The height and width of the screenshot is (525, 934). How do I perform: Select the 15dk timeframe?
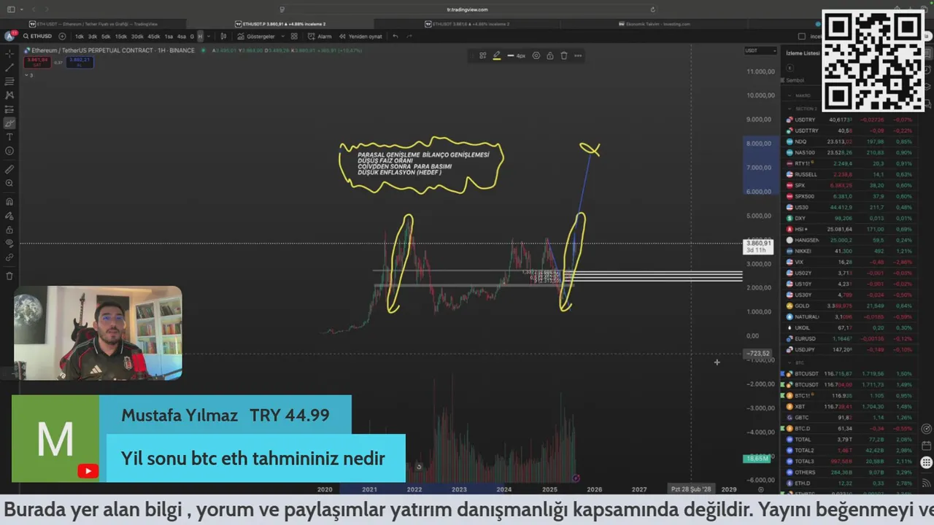coord(120,36)
